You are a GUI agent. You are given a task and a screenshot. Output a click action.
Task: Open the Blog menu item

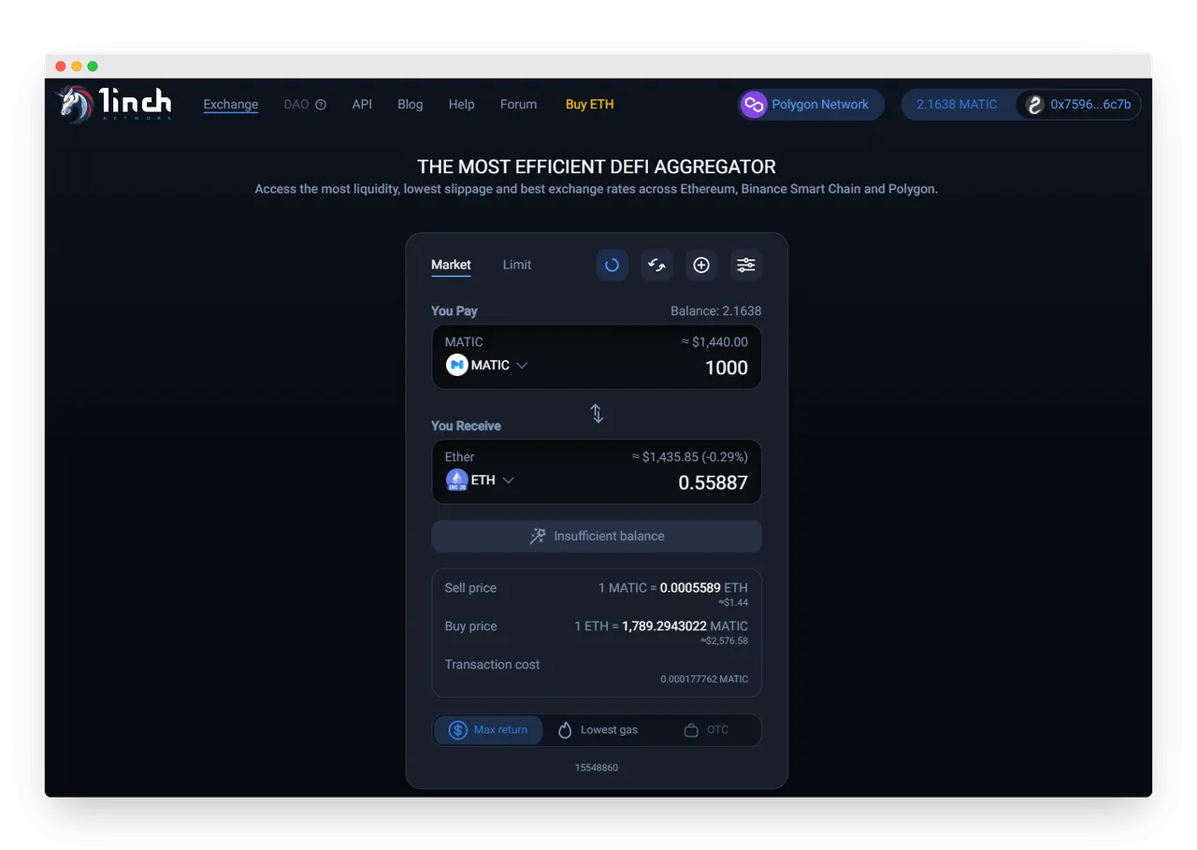tap(411, 105)
